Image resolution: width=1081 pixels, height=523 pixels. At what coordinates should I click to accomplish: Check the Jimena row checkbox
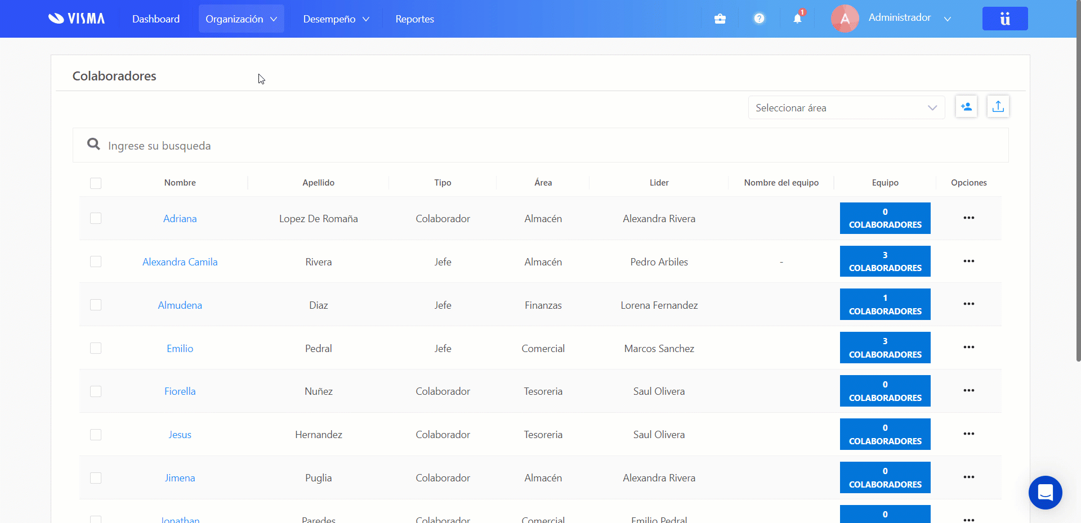click(96, 478)
